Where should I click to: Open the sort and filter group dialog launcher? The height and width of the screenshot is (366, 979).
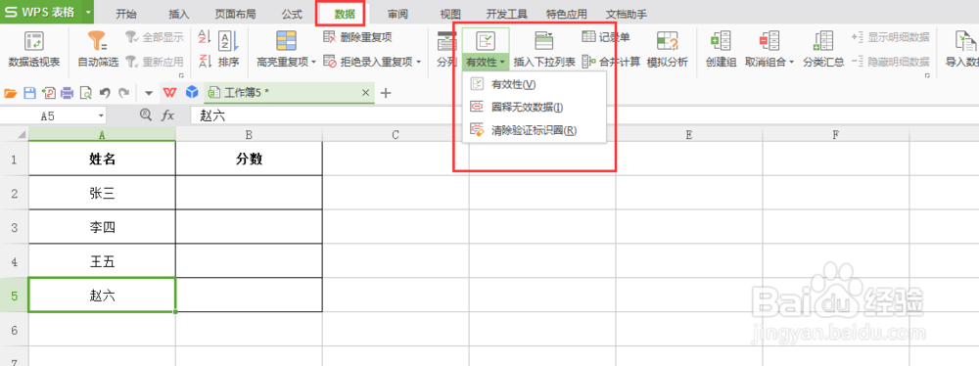[182, 75]
